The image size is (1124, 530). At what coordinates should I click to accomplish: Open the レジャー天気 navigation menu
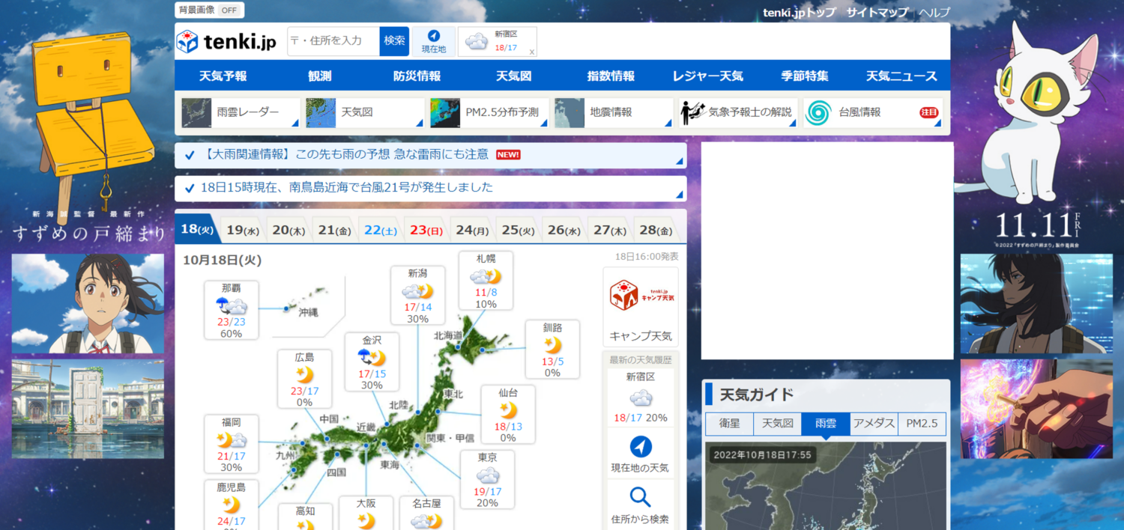click(707, 76)
